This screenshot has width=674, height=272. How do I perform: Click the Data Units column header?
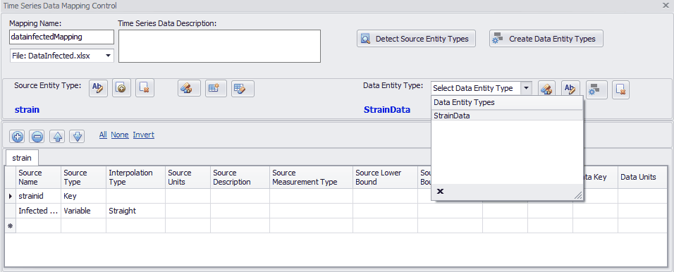[x=642, y=178]
